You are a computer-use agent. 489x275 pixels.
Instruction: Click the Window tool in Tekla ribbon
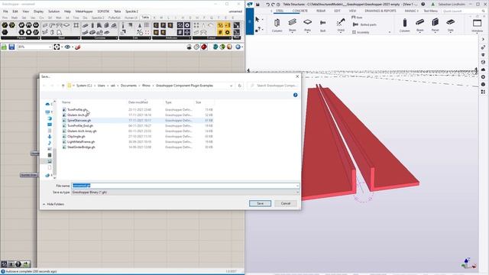477,25
